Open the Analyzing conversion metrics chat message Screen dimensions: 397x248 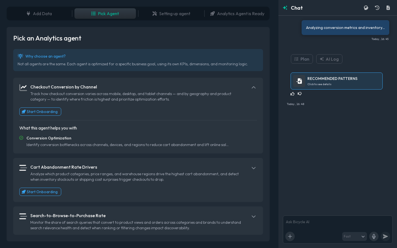pyautogui.click(x=345, y=28)
